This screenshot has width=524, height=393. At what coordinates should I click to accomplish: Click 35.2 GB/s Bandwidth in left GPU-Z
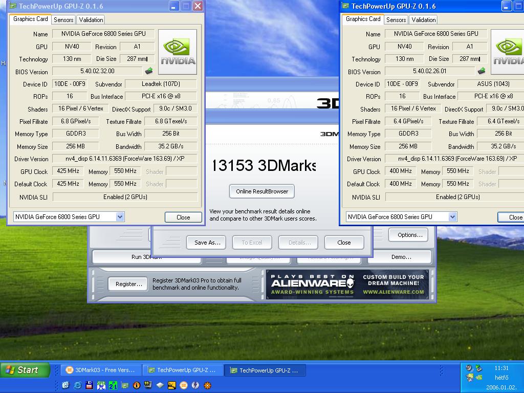pos(171,146)
